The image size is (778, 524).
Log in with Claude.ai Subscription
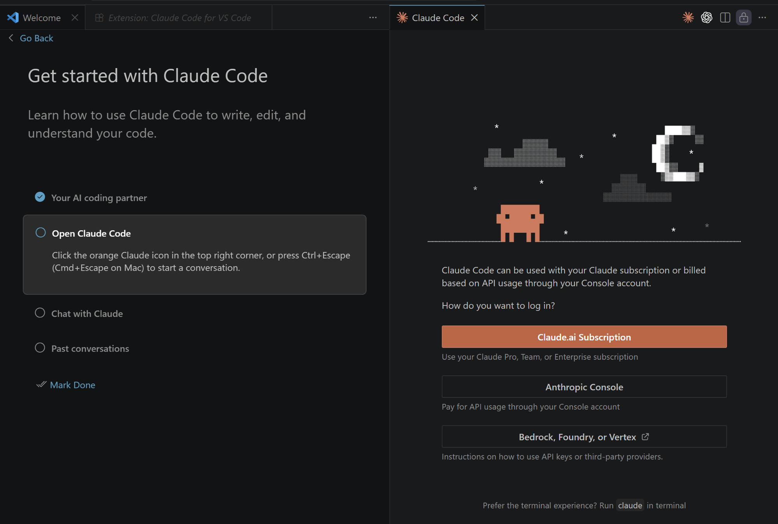click(584, 337)
